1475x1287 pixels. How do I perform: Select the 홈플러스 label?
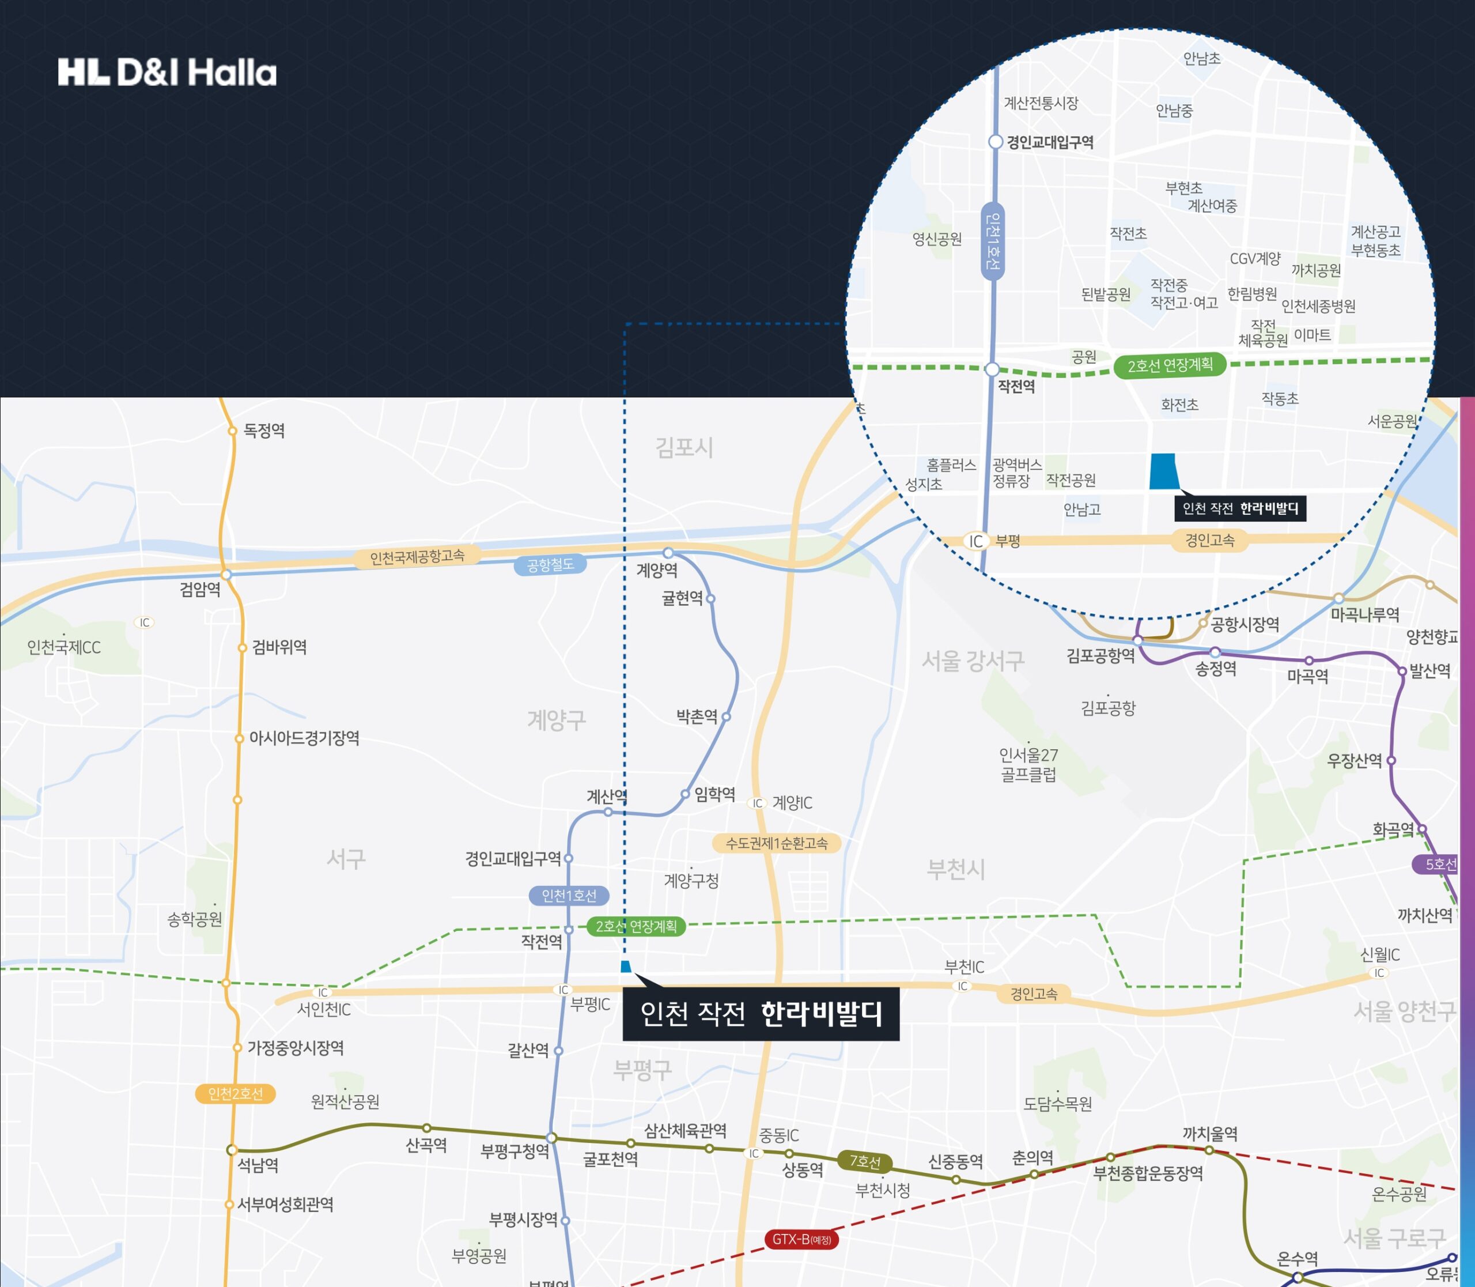click(x=951, y=465)
